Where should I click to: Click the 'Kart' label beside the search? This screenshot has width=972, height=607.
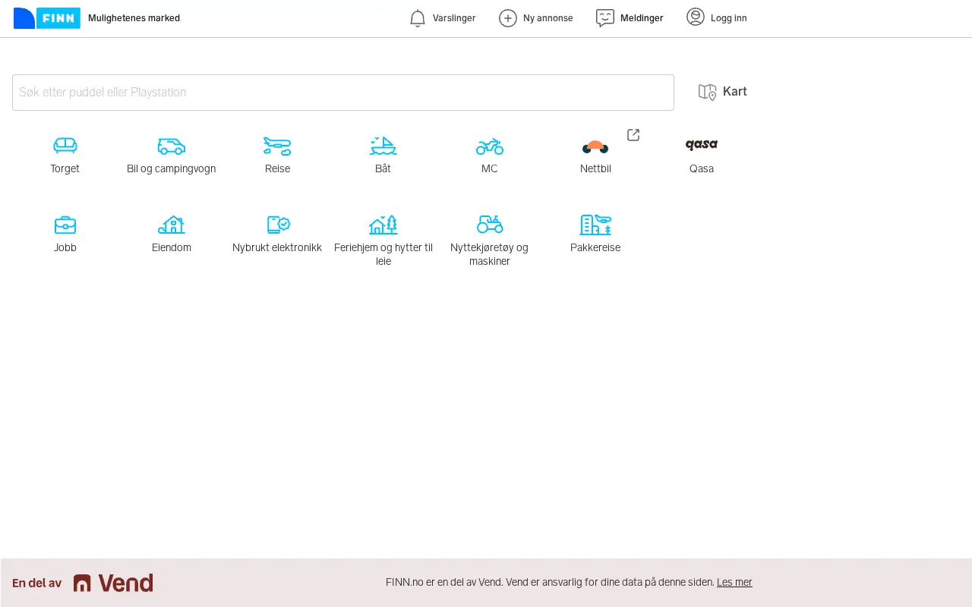[735, 92]
